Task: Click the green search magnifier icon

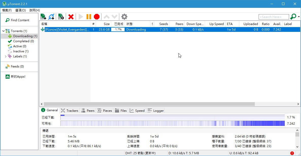Action: [293, 17]
